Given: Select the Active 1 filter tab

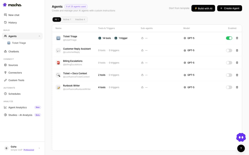Looking at the screenshot, I should [x=67, y=20].
